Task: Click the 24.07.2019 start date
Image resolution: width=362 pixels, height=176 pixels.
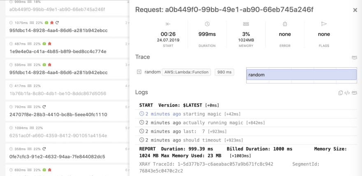Action: pos(168,40)
